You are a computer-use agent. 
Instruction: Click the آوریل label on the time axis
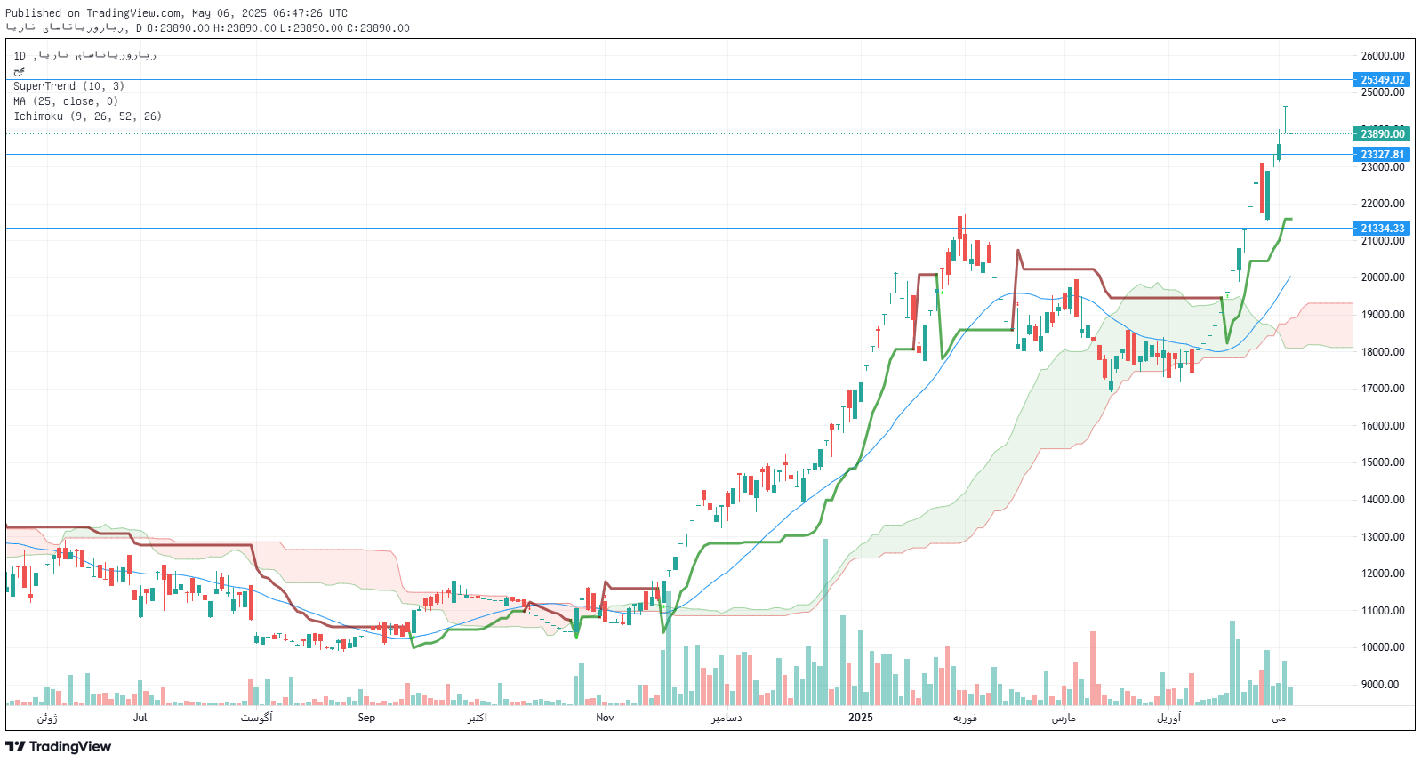coord(1168,718)
